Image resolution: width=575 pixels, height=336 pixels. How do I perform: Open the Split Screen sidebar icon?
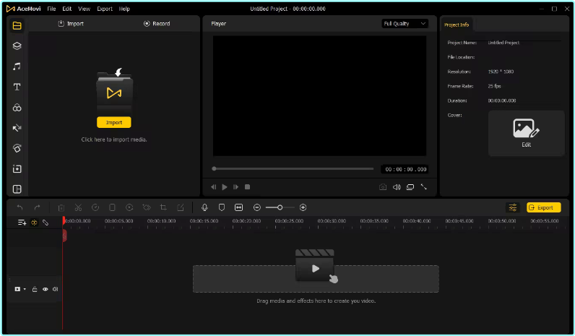tap(17, 189)
